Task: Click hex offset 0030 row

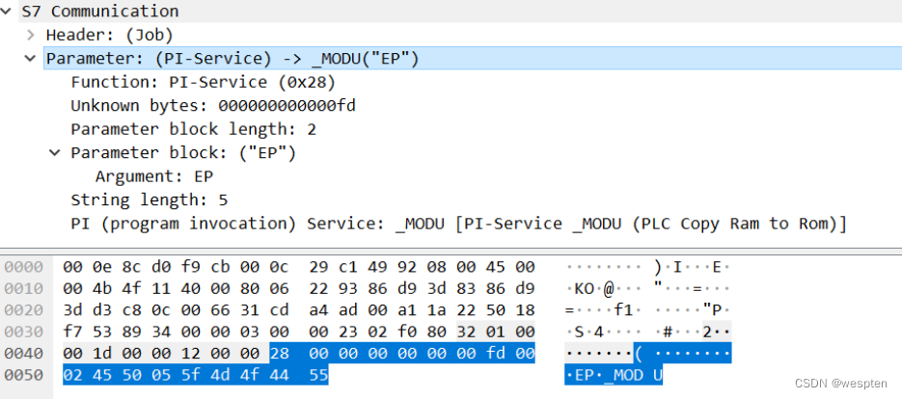Action: (22, 332)
